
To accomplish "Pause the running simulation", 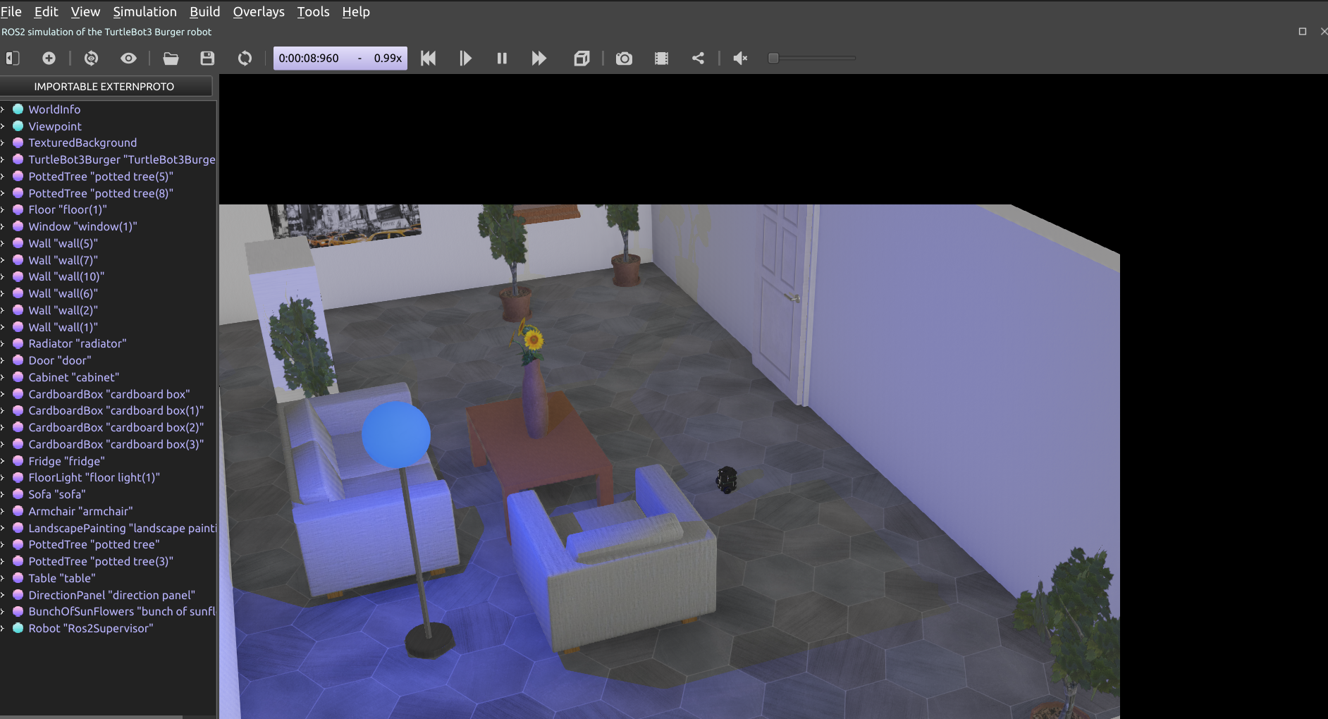I will pyautogui.click(x=502, y=59).
